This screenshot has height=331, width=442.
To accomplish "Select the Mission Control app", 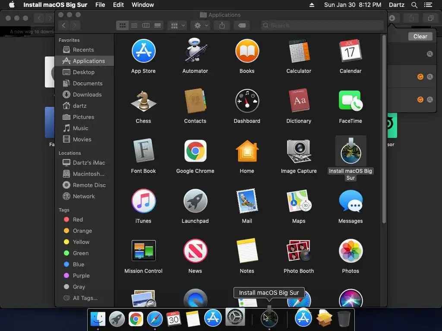I will click(x=143, y=250).
